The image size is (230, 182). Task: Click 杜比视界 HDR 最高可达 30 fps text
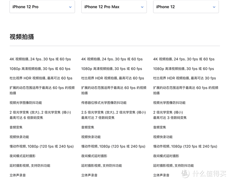point(184,78)
